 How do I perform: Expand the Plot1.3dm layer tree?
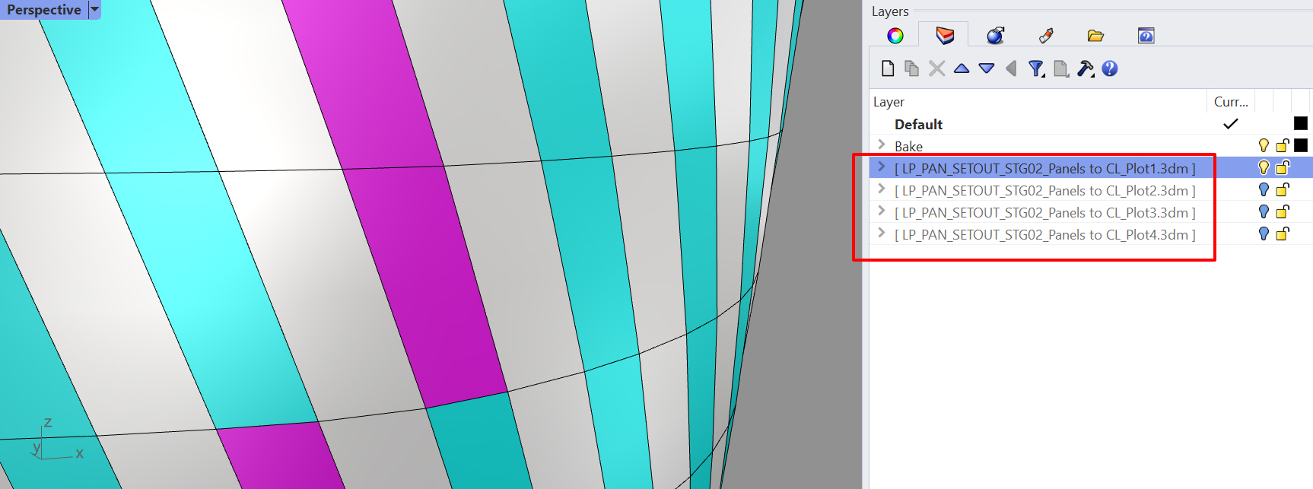[x=882, y=167]
